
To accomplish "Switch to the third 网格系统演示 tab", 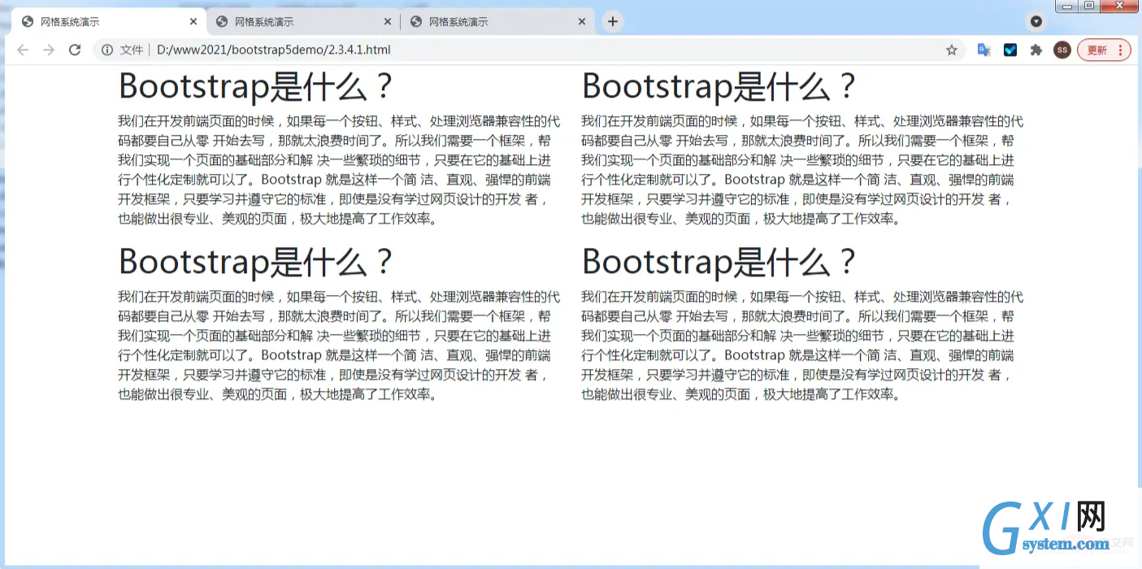I will pos(497,22).
